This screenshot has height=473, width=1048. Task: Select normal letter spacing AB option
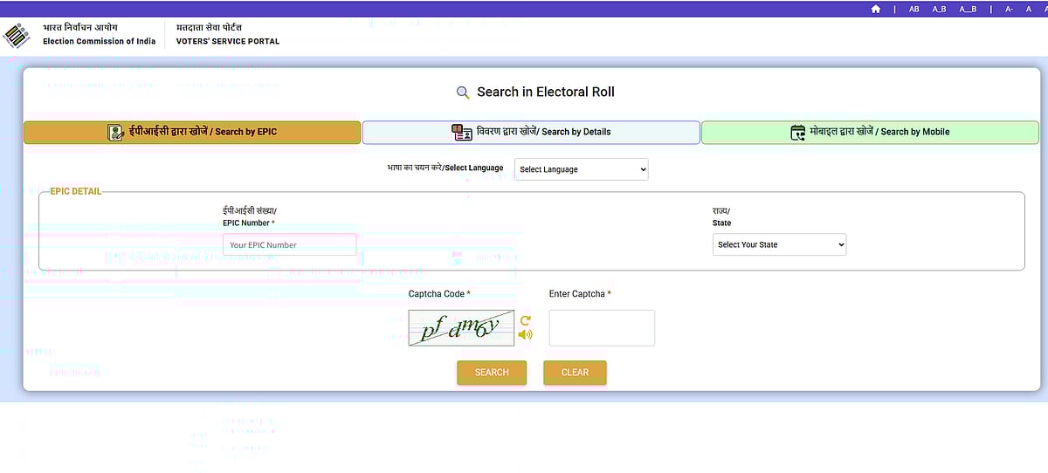[914, 9]
